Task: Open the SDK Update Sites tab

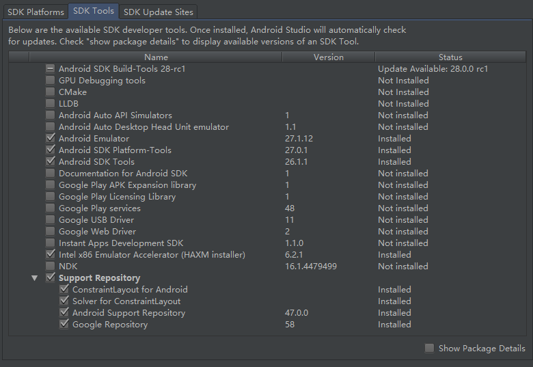Action: pos(158,12)
